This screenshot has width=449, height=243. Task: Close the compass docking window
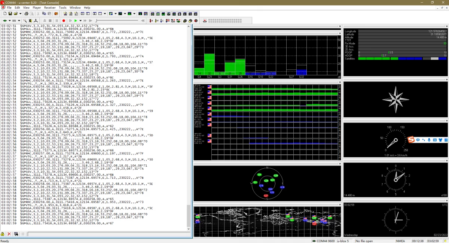tap(446, 79)
